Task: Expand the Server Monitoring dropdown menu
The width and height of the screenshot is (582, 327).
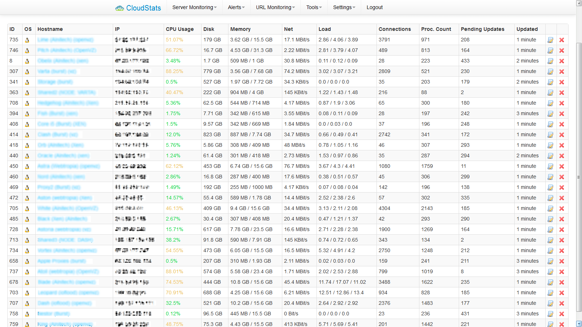Action: pos(194,7)
